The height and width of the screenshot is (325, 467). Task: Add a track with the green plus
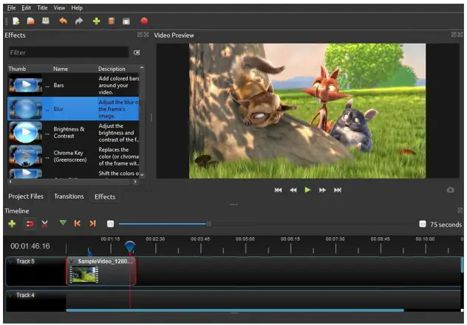[12, 224]
